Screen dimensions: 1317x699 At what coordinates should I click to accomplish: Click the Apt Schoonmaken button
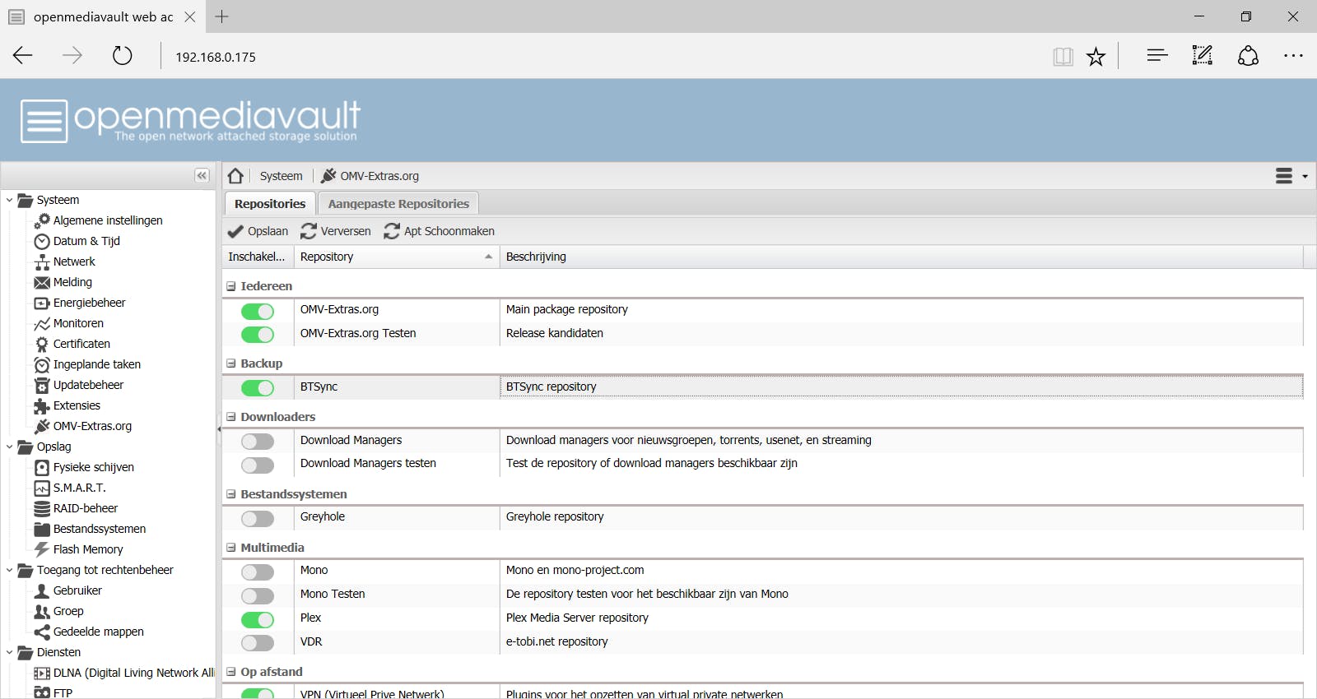(x=440, y=231)
